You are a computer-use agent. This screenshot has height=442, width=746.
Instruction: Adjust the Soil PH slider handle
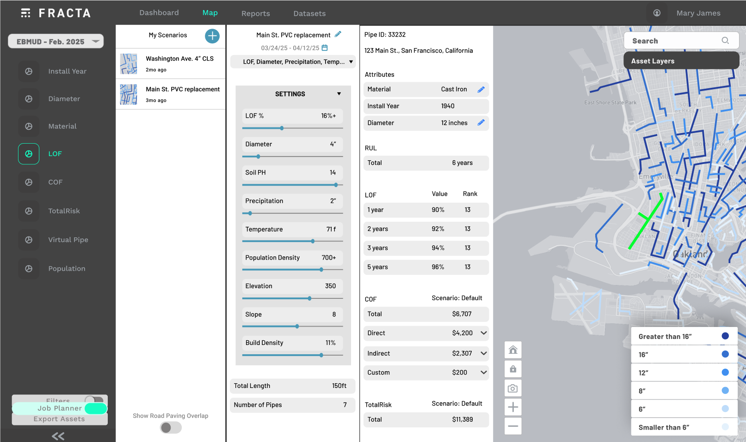pyautogui.click(x=336, y=185)
